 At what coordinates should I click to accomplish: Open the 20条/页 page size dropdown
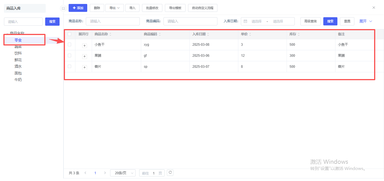point(123,173)
